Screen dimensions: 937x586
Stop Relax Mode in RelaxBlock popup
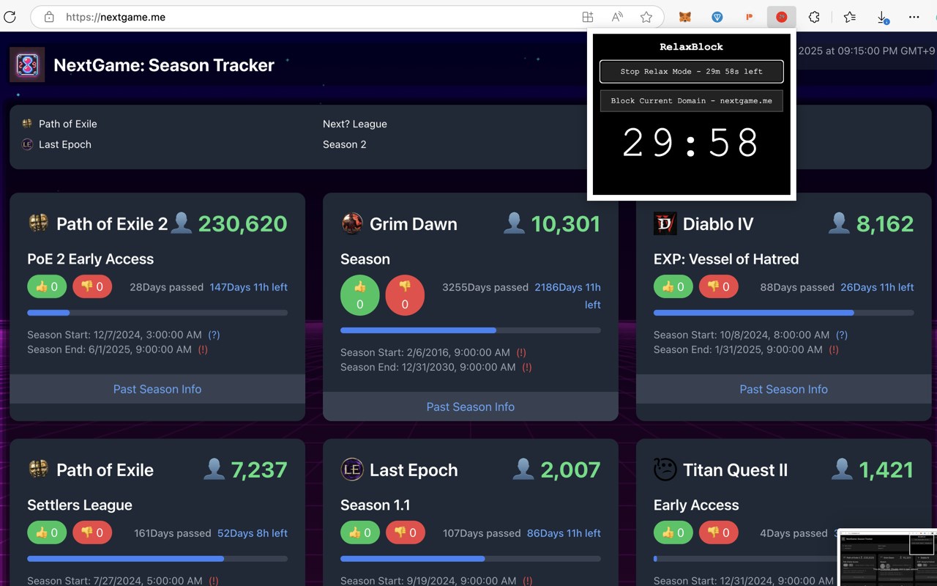coord(692,72)
